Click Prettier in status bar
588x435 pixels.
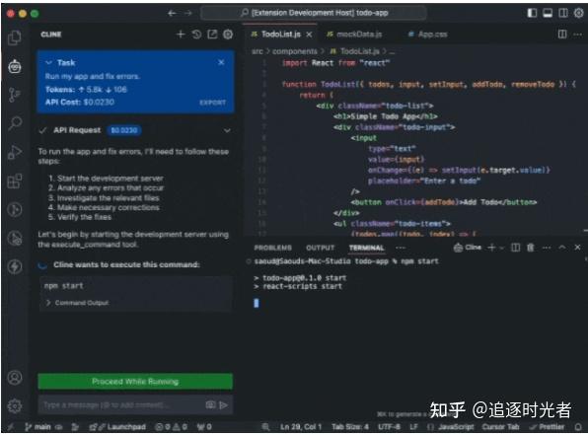point(548,427)
